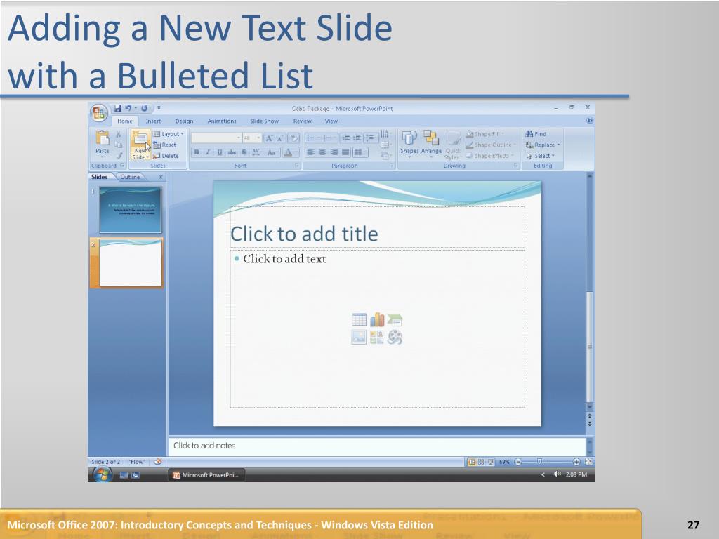Viewport: 719px width, 539px height.
Task: Open the Clipboard dialog launcher
Action: 122,166
